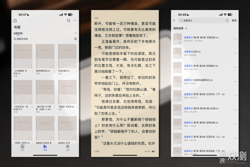This screenshot has height=167, width=250.
Task: Open more options for 《大清相国》王跃文.txt
Action: (x=32, y=72)
